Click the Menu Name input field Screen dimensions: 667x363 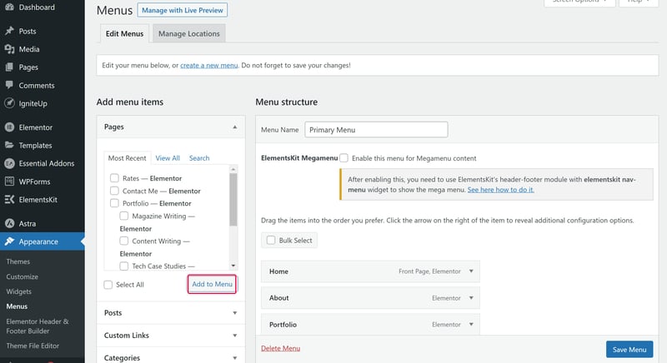376,130
